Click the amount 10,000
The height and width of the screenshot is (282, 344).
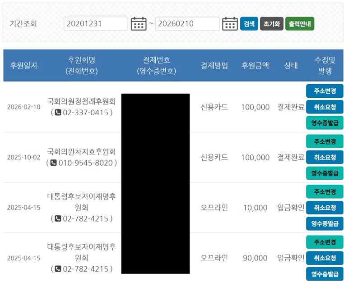click(256, 208)
